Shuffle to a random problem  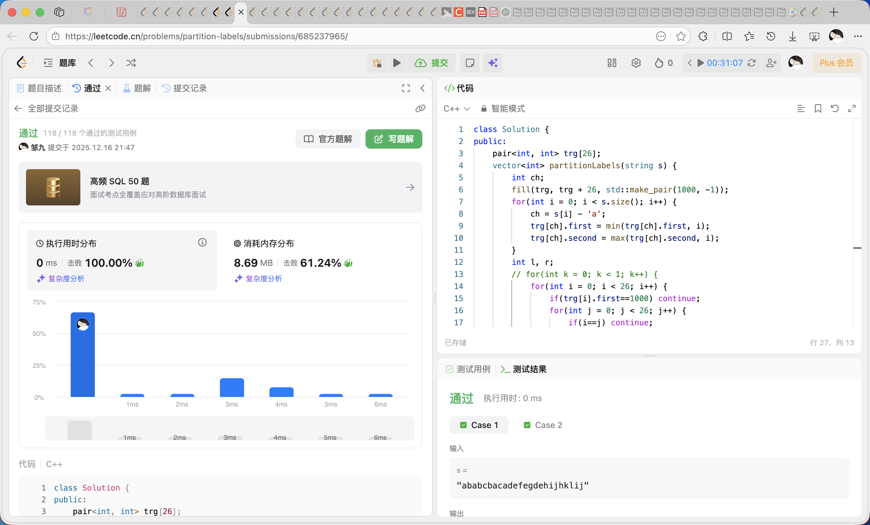point(131,63)
